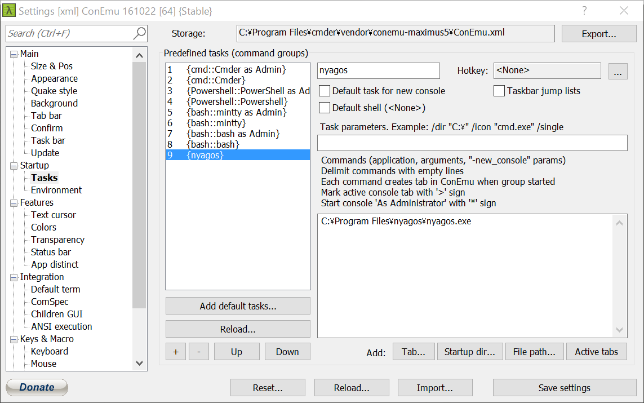Click commands box scroll up arrow
This screenshot has width=644, height=403.
(x=619, y=223)
